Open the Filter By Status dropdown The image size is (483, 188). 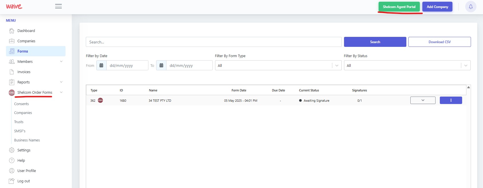click(407, 65)
